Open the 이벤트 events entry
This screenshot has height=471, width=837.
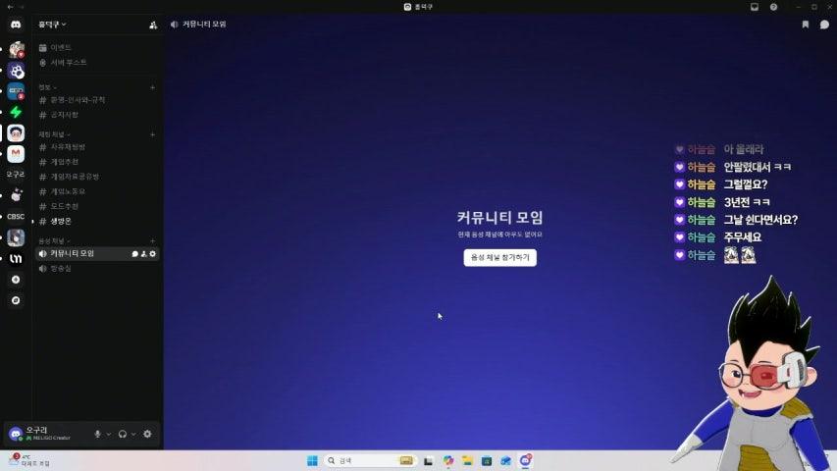pyautogui.click(x=97, y=48)
